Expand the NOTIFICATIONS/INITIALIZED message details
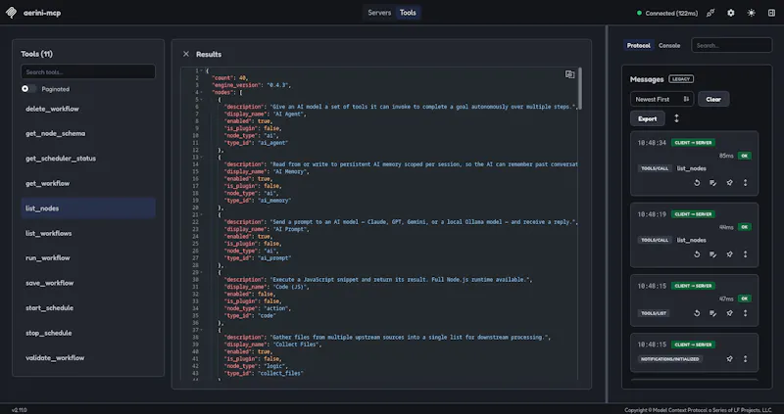The width and height of the screenshot is (784, 414). 745,358
